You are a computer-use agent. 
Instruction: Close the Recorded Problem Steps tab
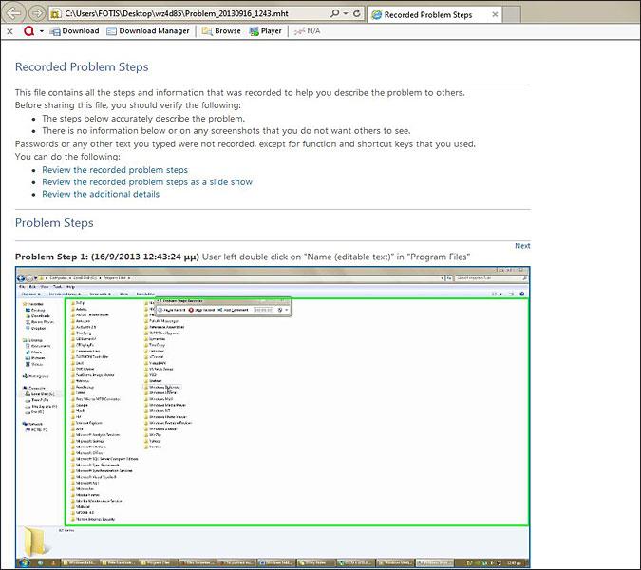(x=493, y=15)
